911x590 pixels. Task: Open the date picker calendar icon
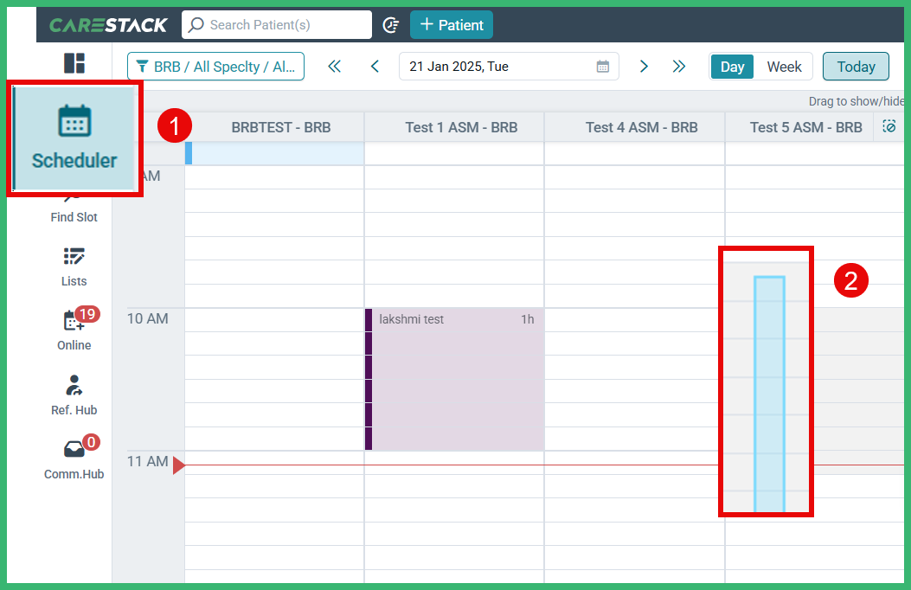[603, 66]
